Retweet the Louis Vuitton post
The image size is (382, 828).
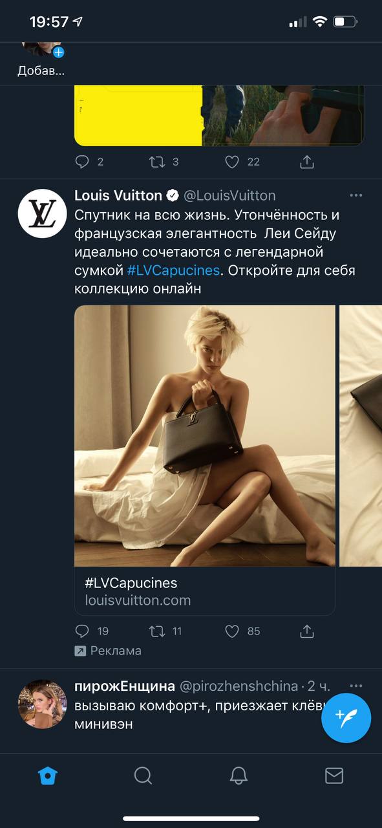(x=157, y=631)
